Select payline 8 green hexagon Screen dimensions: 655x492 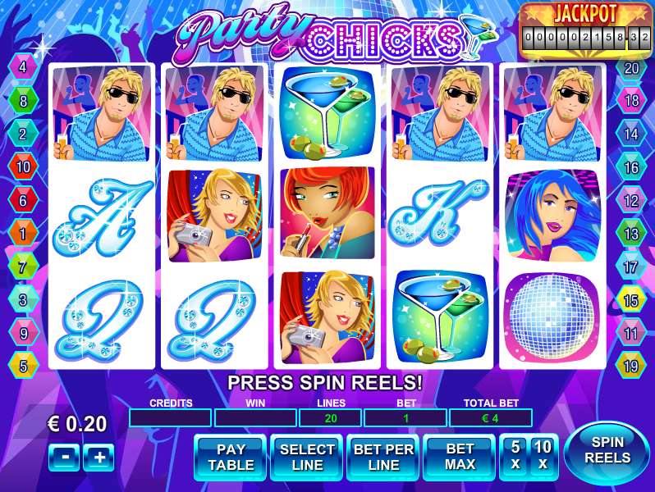click(23, 101)
